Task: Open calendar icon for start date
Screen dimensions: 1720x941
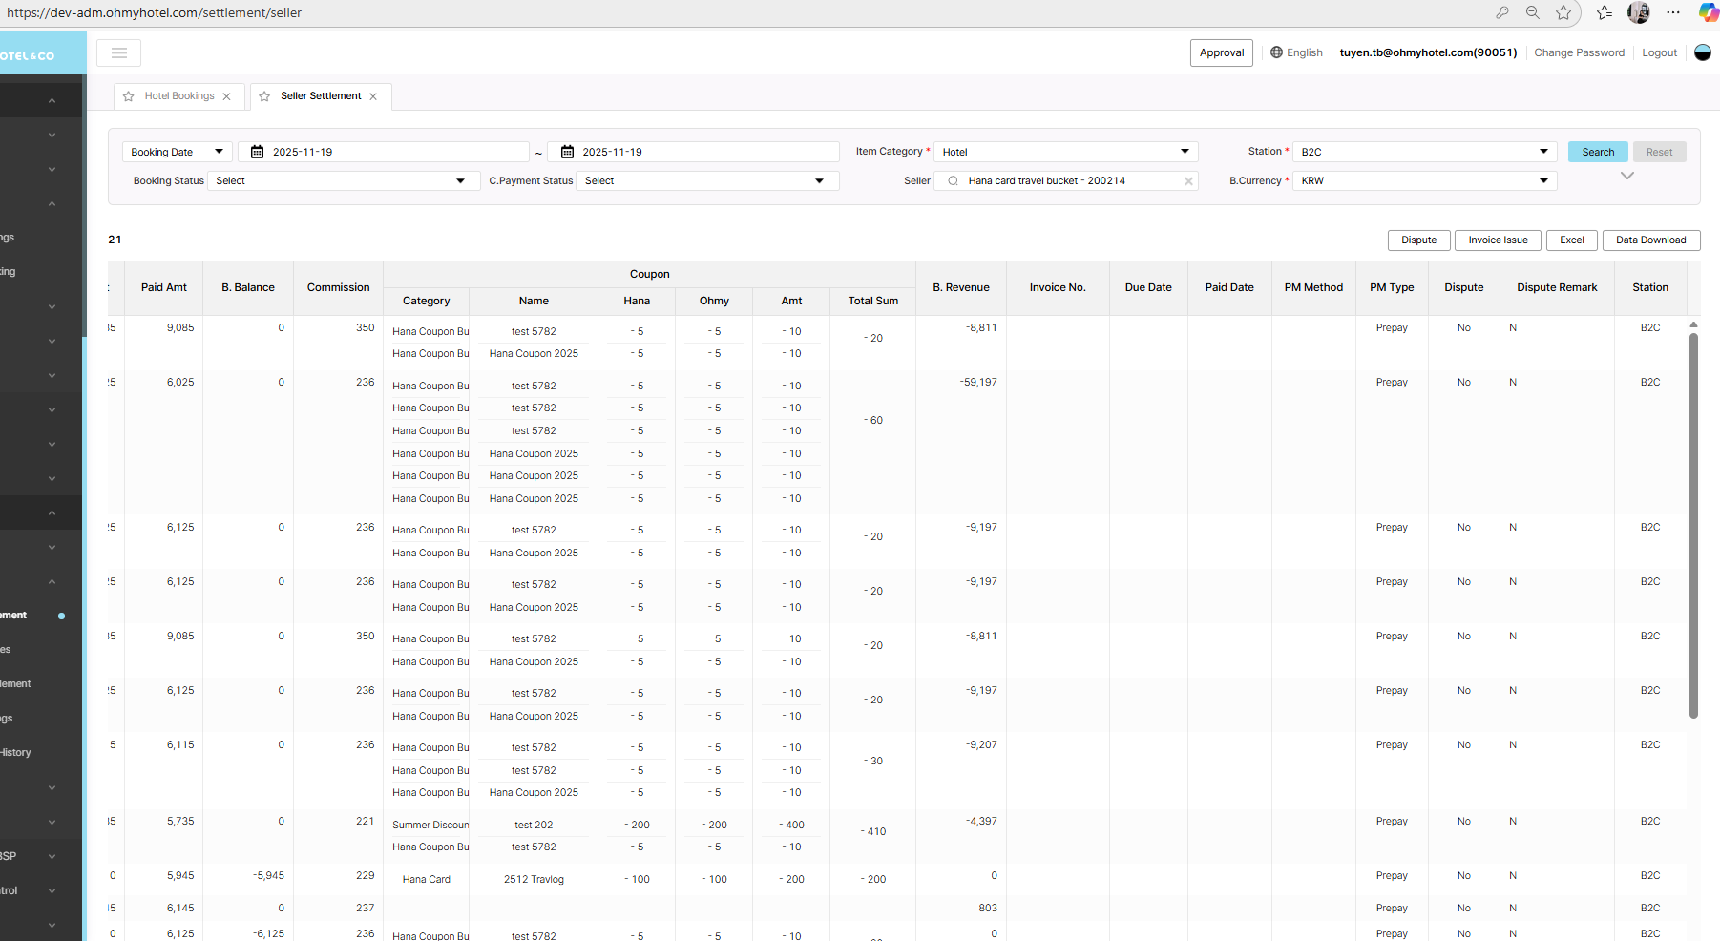Action: click(257, 152)
